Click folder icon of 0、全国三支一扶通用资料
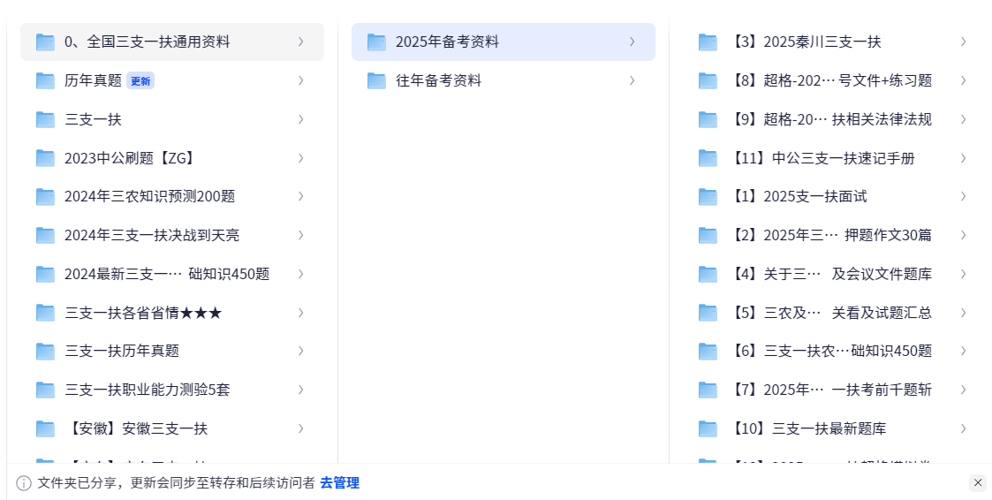 pos(46,42)
